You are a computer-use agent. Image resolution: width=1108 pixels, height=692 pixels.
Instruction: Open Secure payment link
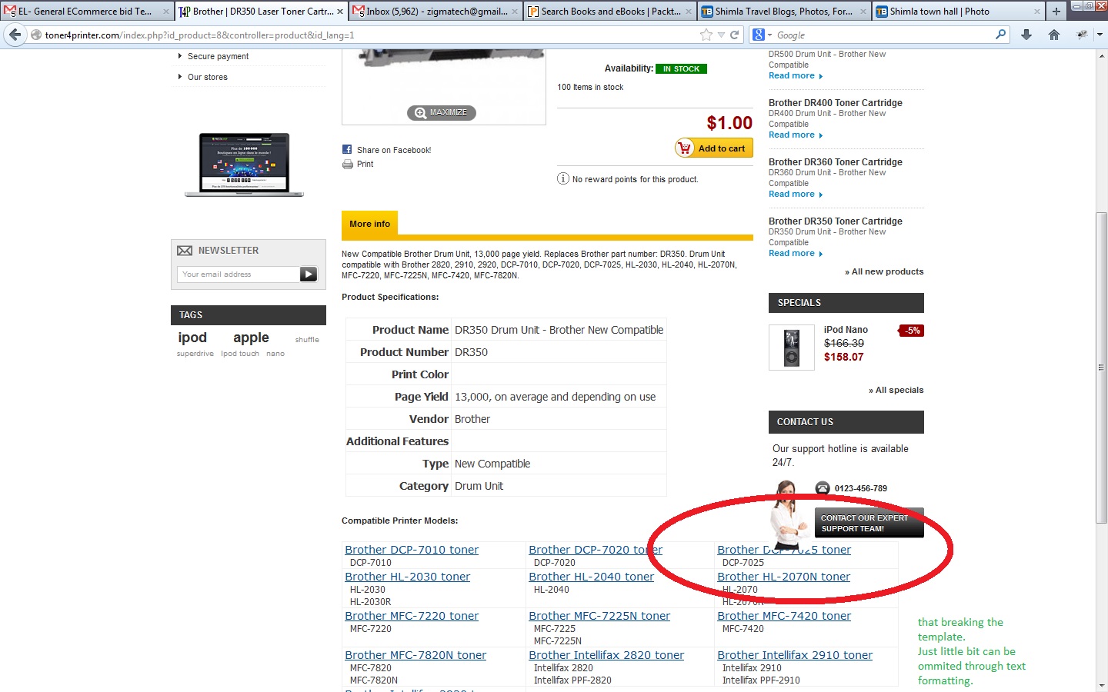(218, 56)
